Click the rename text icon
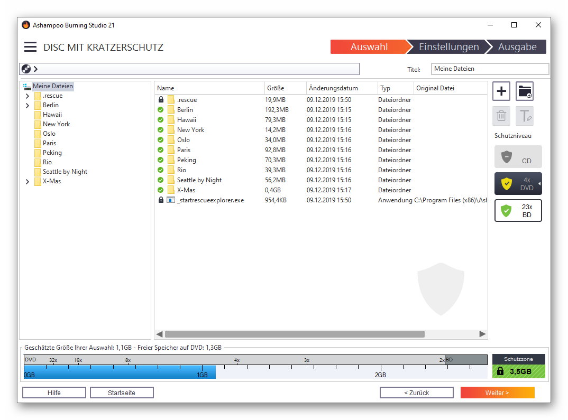The width and height of the screenshot is (568, 420). pos(525,115)
